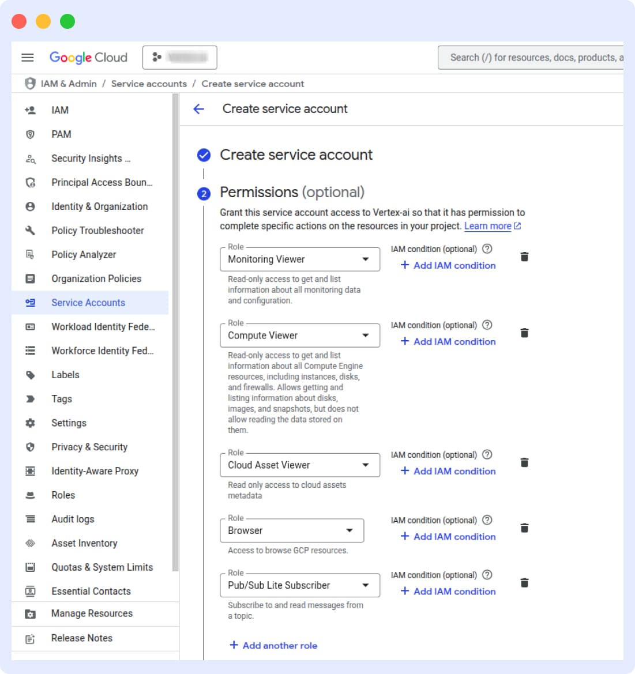Viewport: 635px width, 674px height.
Task: Delete the Pub/Sub Lite Subscriber role
Action: click(x=524, y=582)
